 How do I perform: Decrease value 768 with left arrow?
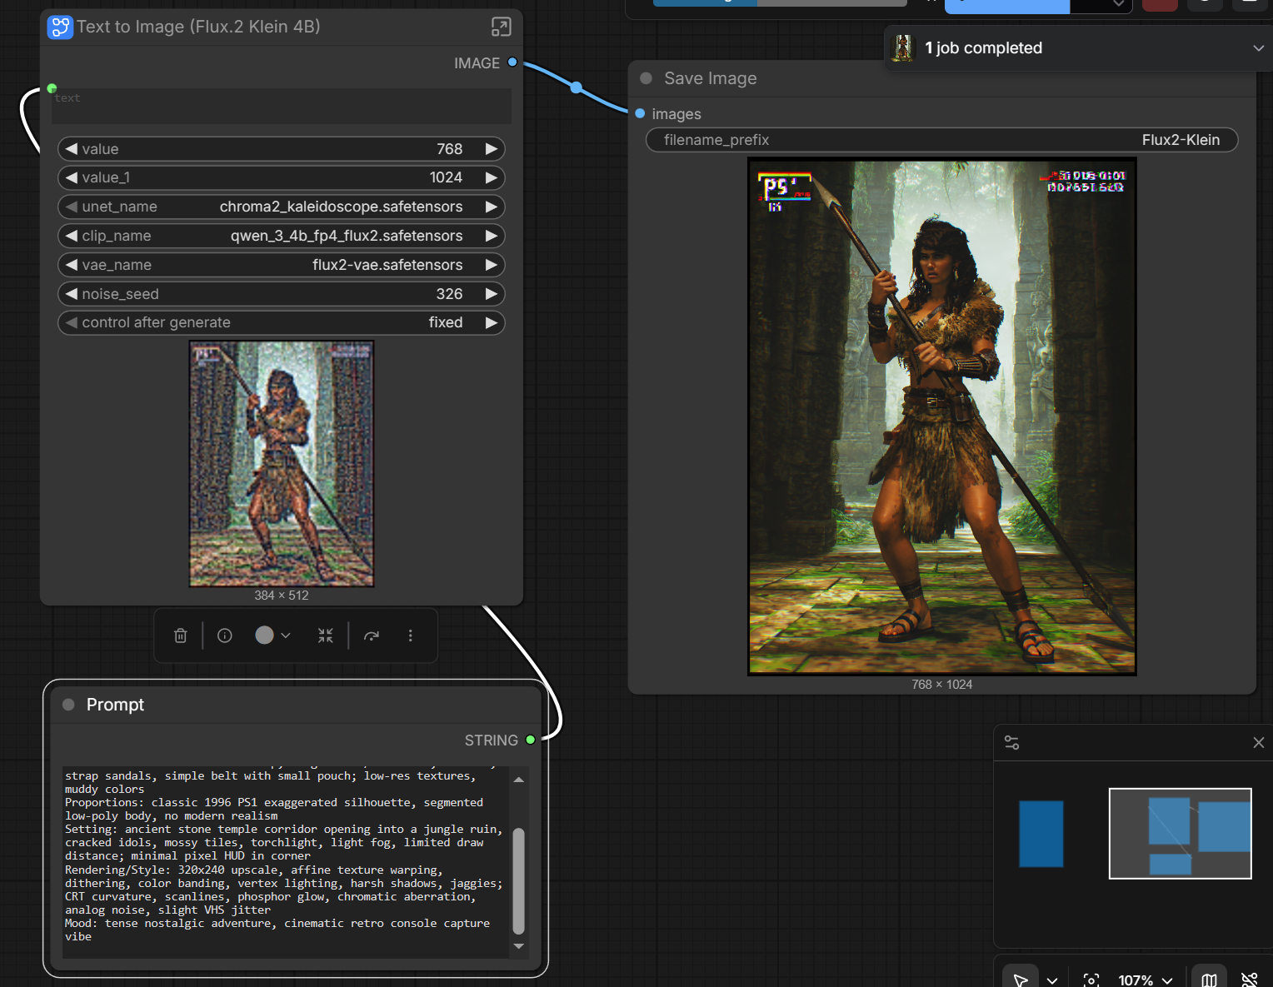(72, 149)
